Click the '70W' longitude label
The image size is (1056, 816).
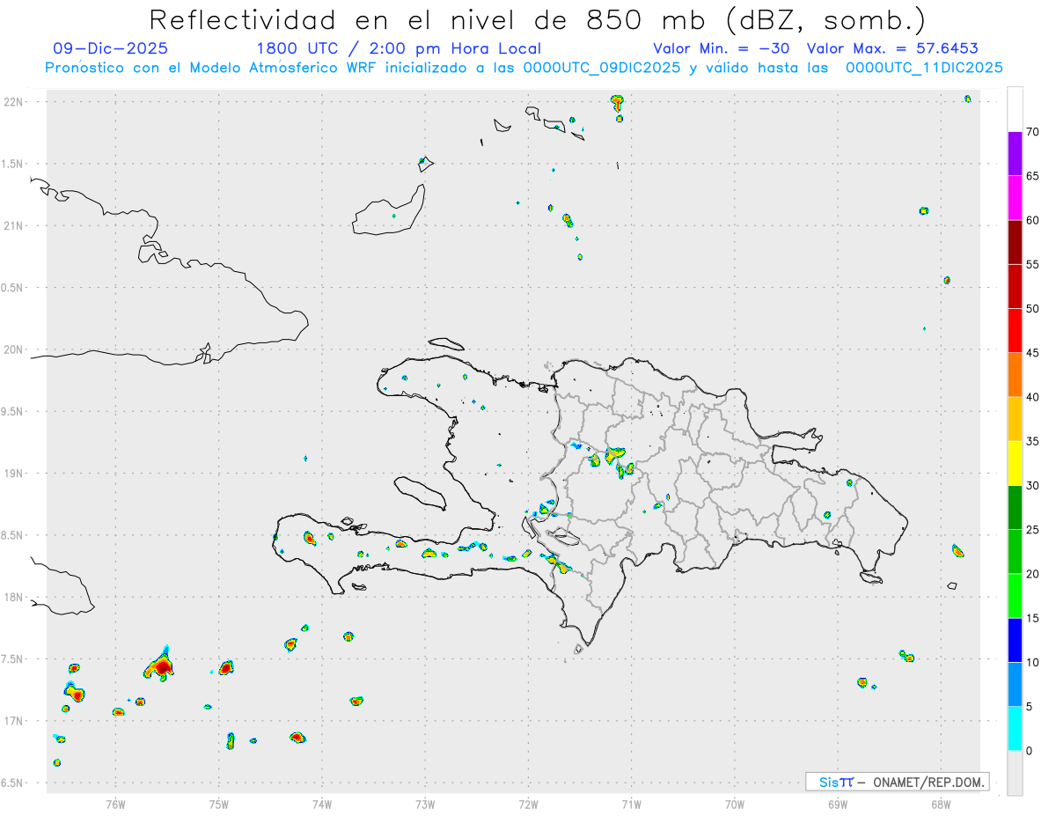[735, 804]
